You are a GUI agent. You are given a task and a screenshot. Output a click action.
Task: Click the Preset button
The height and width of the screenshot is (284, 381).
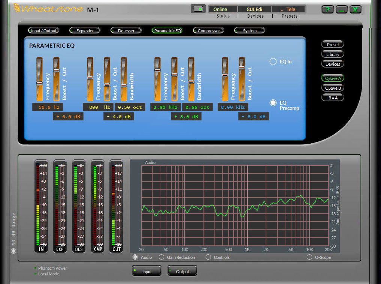[333, 45]
